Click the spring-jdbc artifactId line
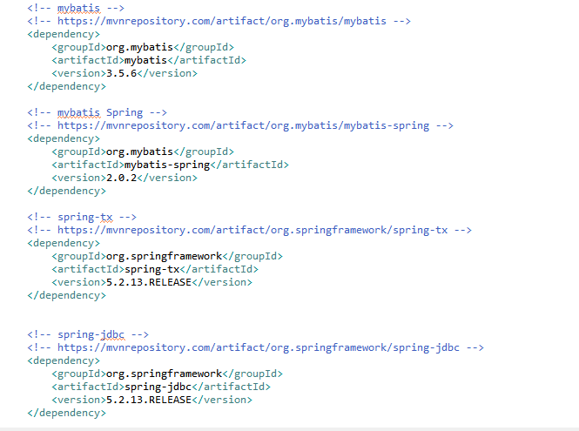579x431 pixels. 161,387
